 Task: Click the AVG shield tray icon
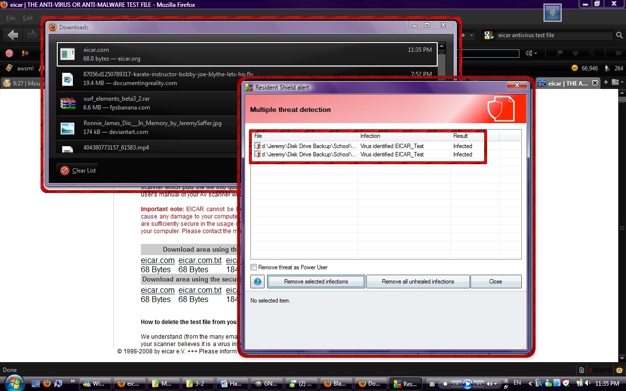click(566, 383)
